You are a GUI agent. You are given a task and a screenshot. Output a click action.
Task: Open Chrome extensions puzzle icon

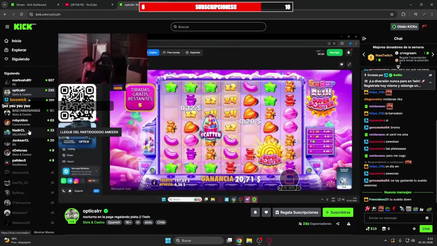pos(403,14)
